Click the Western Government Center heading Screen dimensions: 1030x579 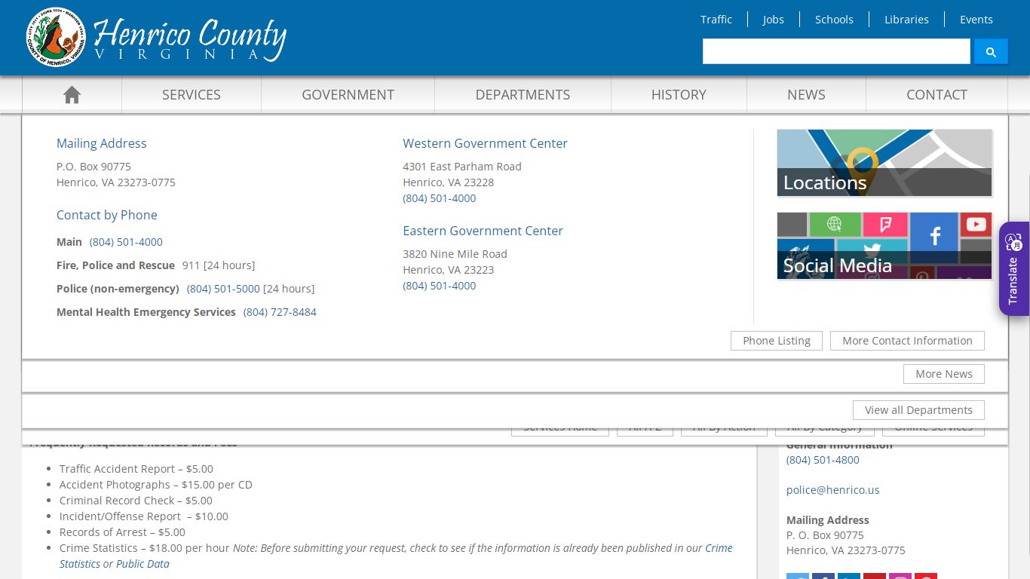click(485, 143)
